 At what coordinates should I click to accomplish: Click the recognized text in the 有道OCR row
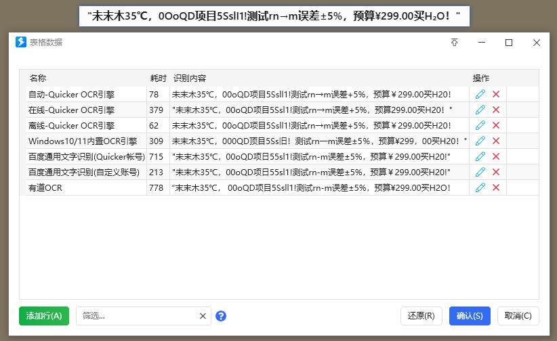(311, 187)
